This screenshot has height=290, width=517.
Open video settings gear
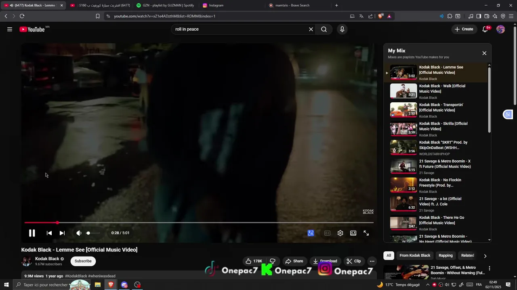(340, 233)
